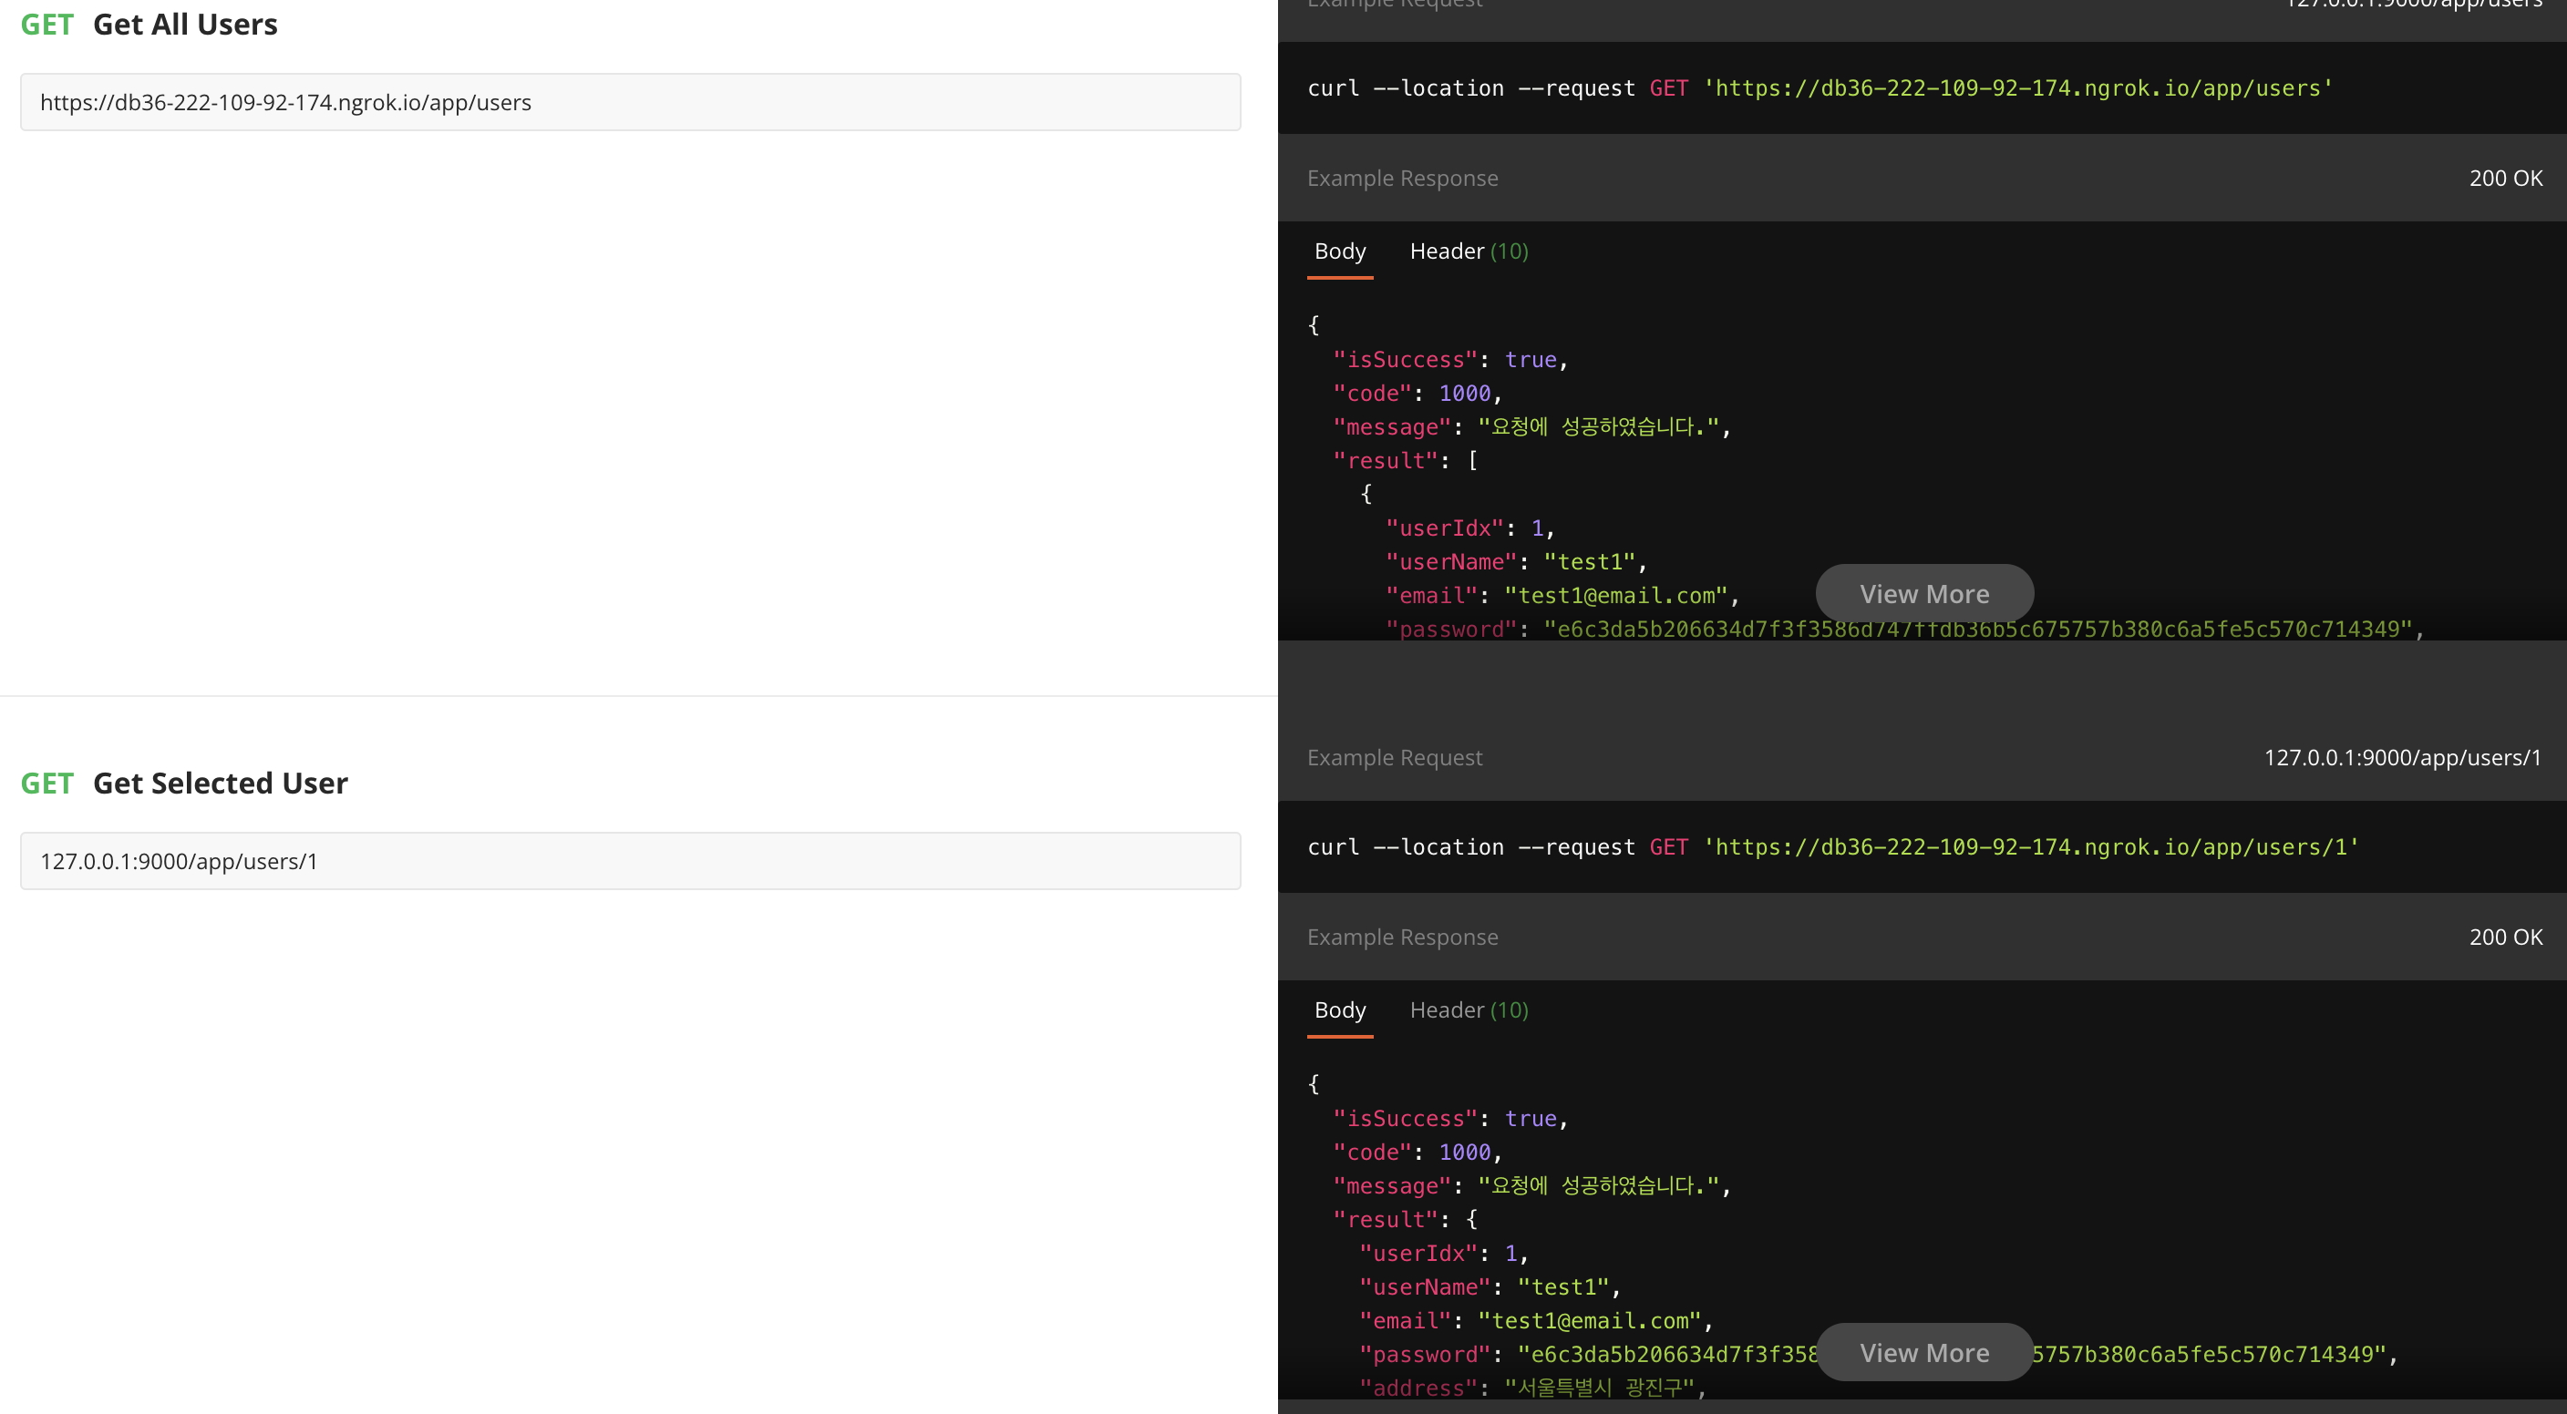Select the URL field containing ngrok.io/app/users
The image size is (2567, 1414).
[631, 103]
